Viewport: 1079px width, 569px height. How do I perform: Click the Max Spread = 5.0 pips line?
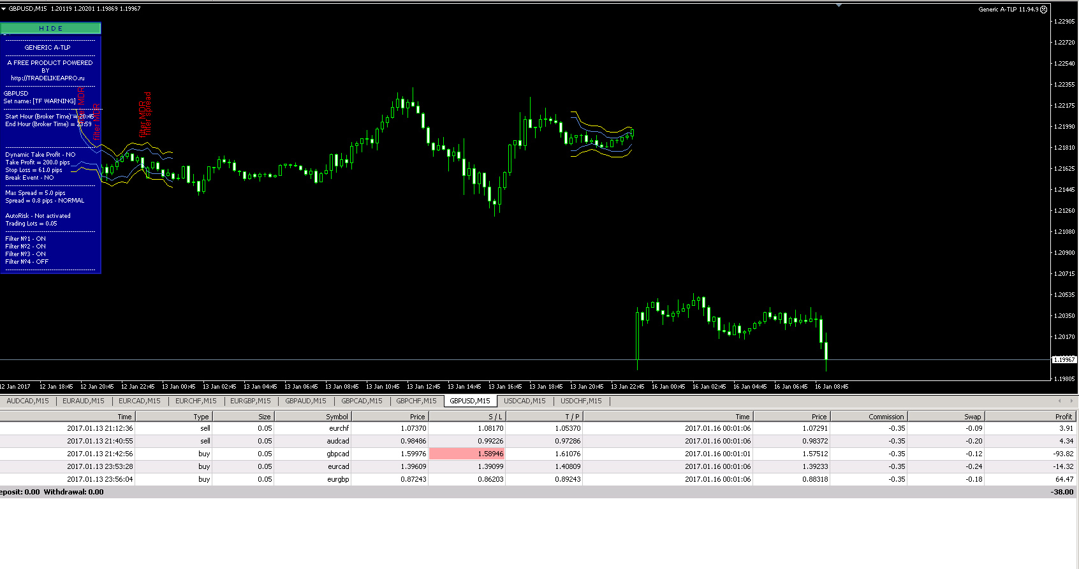(x=35, y=192)
